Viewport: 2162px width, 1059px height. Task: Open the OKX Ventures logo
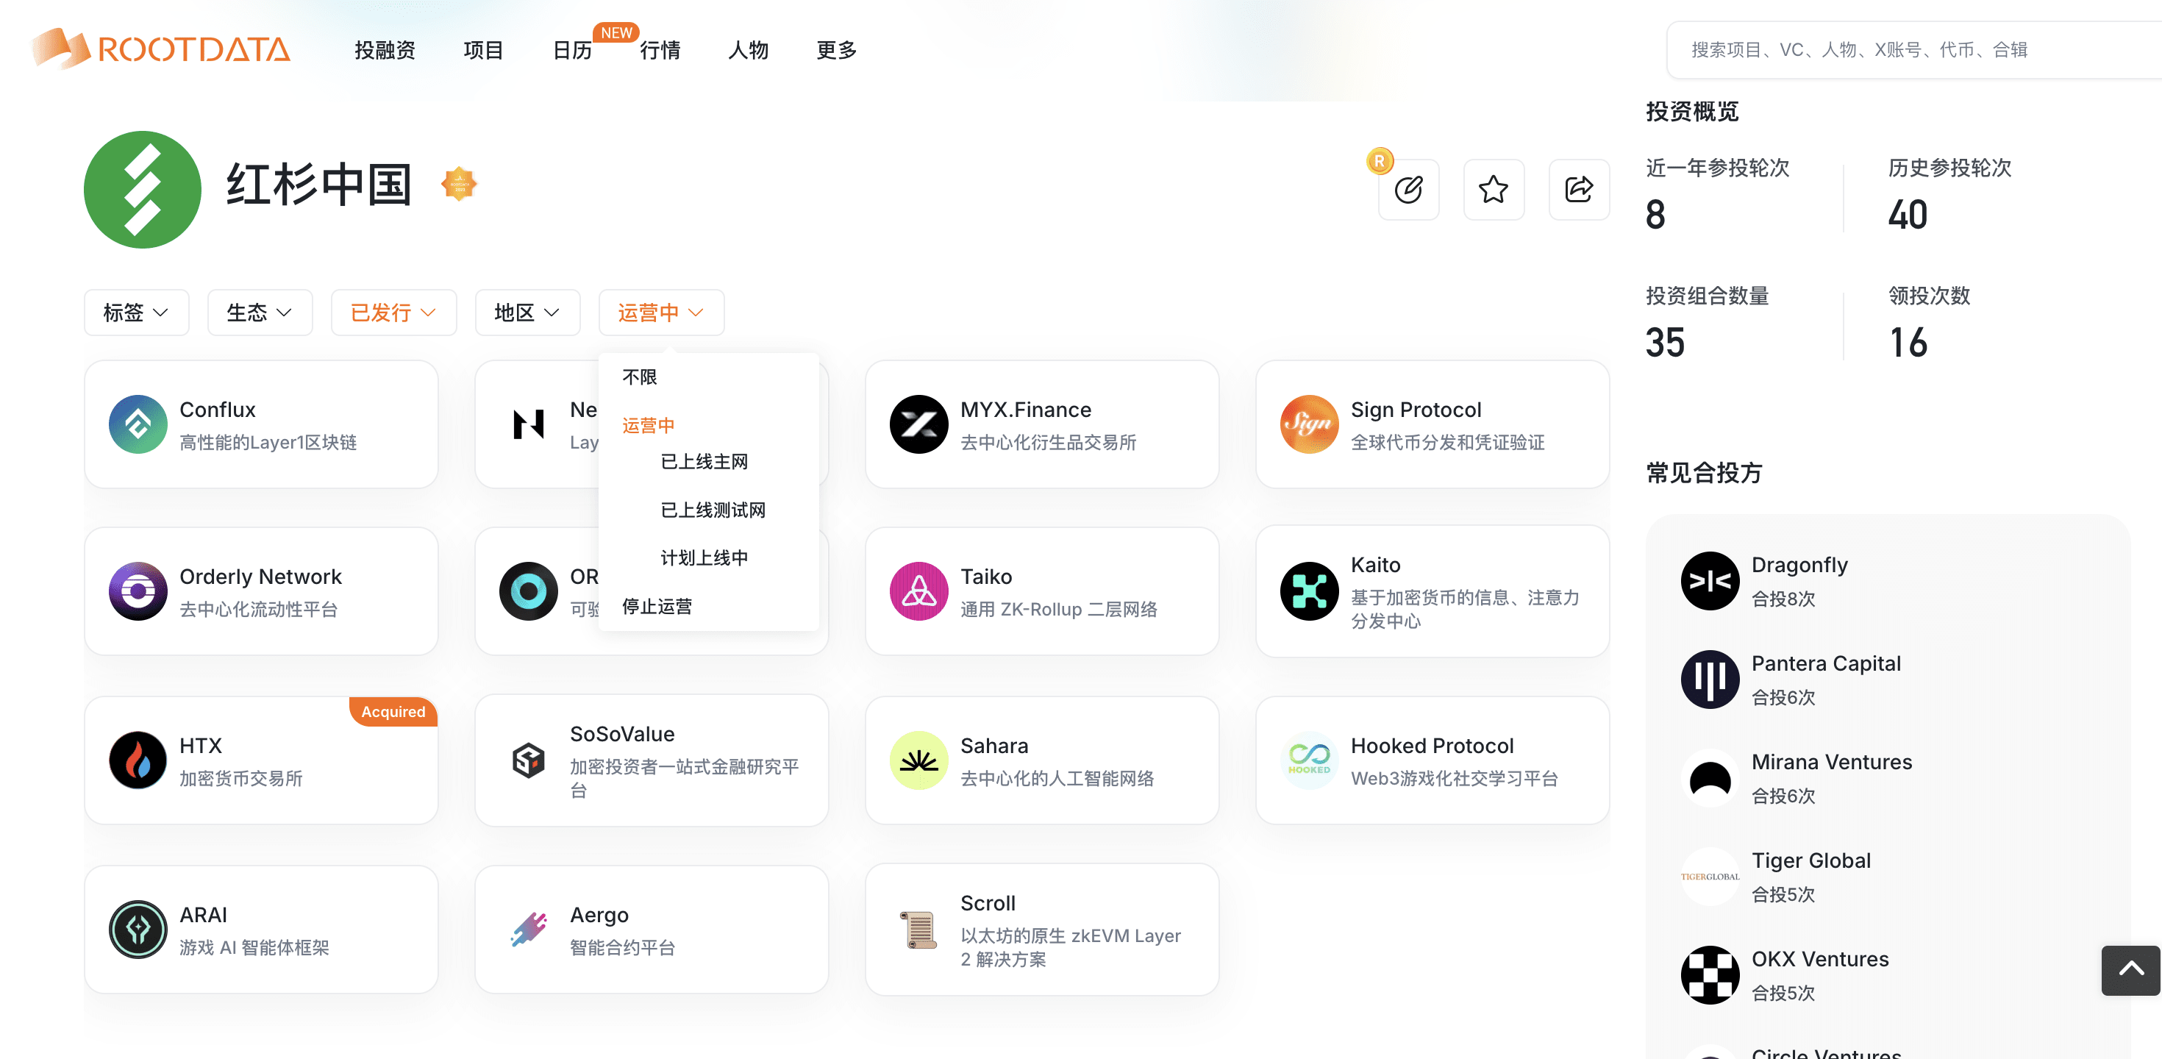(x=1710, y=975)
